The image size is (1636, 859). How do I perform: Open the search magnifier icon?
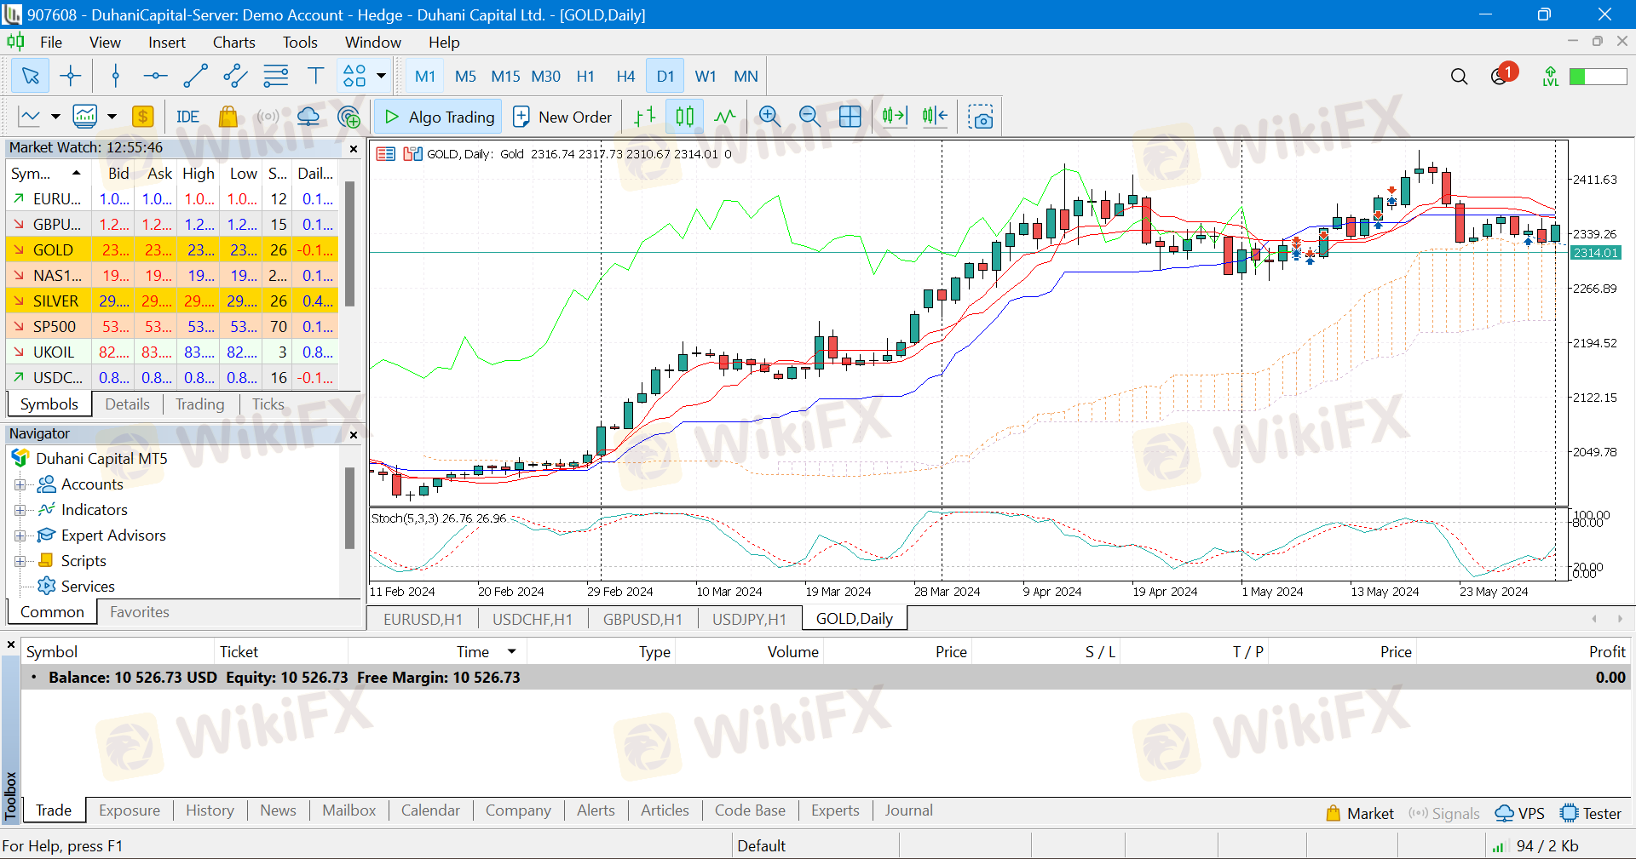(1459, 77)
